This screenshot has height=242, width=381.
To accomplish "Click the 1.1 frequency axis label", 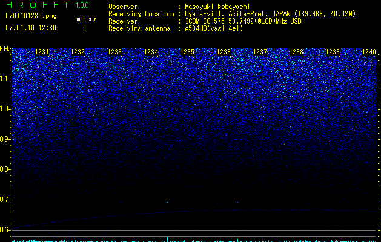I will tap(5, 79).
